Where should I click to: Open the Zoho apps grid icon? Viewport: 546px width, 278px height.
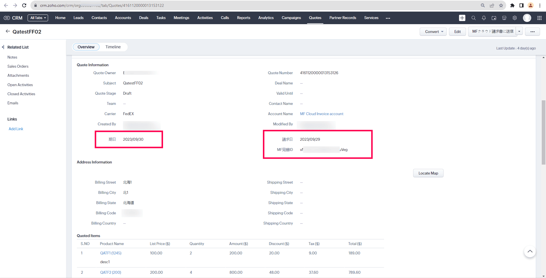539,18
